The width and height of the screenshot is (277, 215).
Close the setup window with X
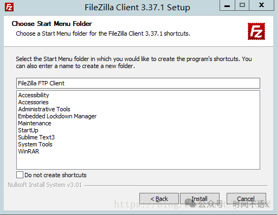point(261,5)
